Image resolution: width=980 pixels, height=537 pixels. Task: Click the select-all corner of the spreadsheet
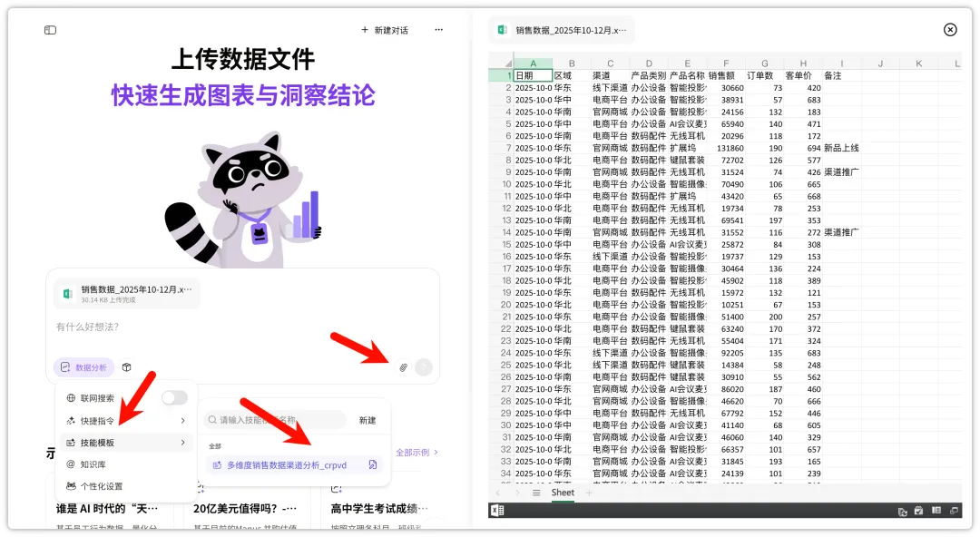click(x=501, y=63)
